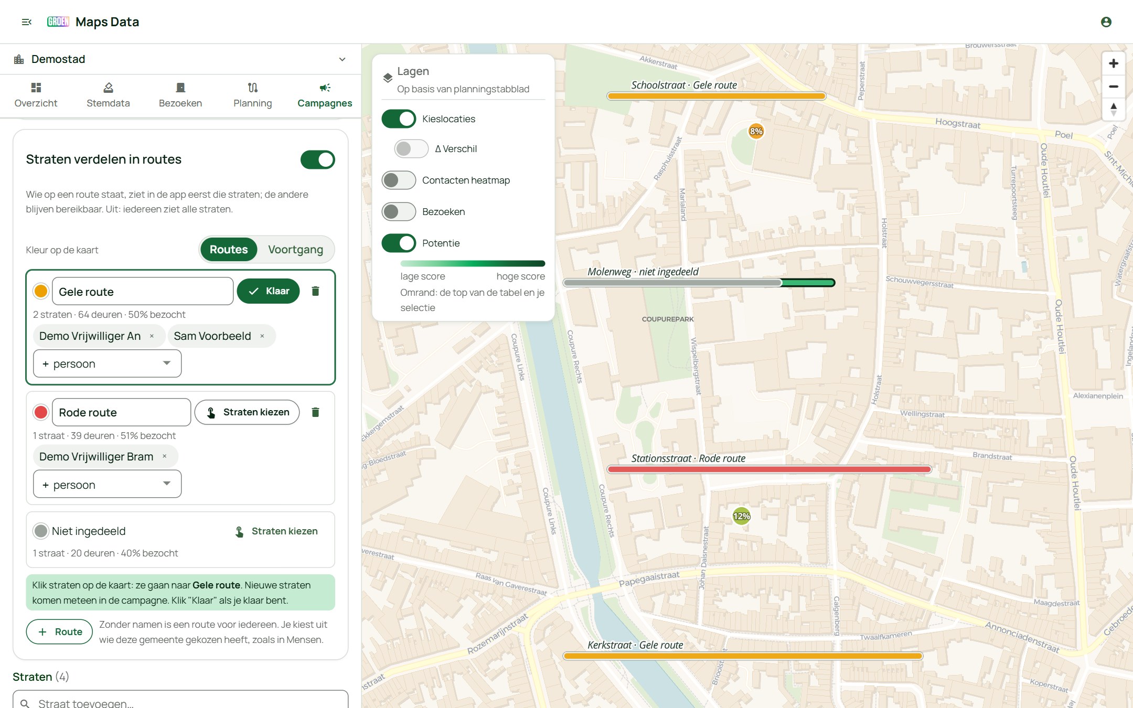Viewport: 1133px width, 708px height.
Task: Remove Demo Vrijwilliger An from route
Action: (x=152, y=336)
